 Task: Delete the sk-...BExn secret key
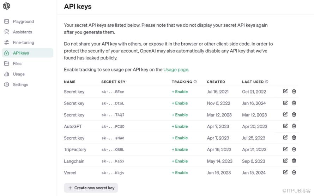coord(294,91)
